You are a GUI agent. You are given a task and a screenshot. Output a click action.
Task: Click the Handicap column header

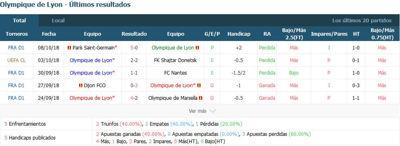pos(239,34)
